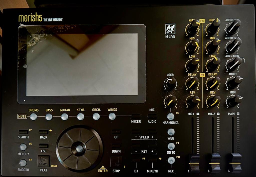256x177 pixels.
Task: Toggle the MELODY round button
Action: click(23, 147)
